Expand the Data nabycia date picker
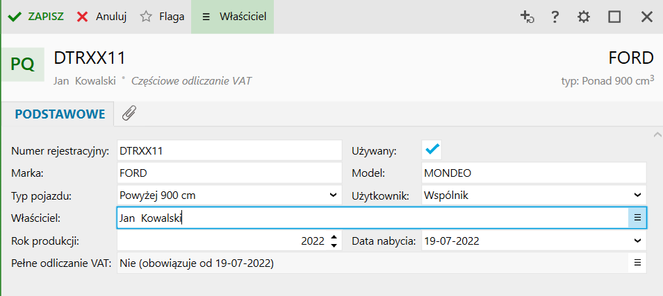The width and height of the screenshot is (663, 296). [x=637, y=241]
